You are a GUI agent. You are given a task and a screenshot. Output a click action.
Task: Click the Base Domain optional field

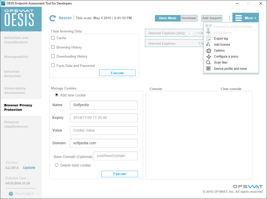click(x=116, y=156)
